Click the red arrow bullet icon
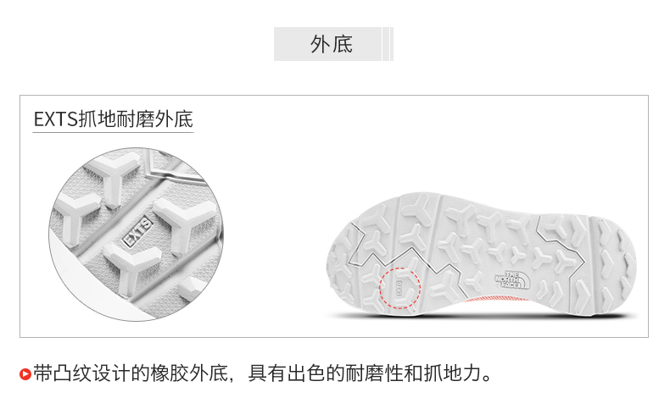This screenshot has height=409, width=670. tap(25, 374)
